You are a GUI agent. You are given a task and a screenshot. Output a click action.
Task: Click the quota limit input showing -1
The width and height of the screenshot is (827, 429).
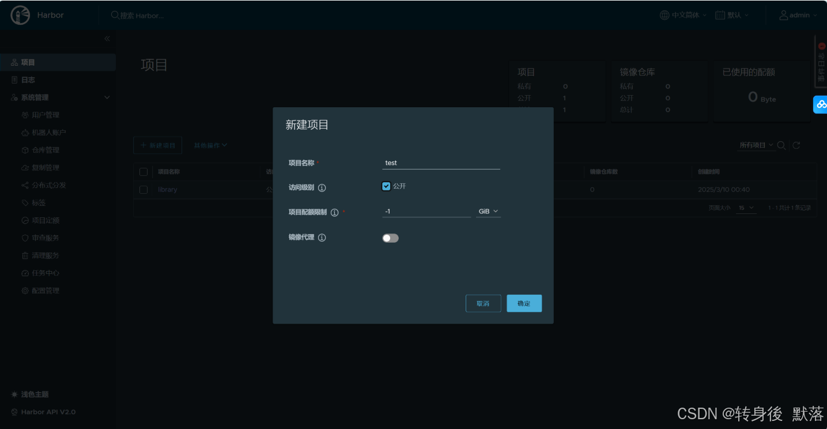(426, 212)
